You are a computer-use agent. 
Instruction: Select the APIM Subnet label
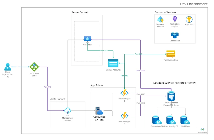click(x=57, y=99)
